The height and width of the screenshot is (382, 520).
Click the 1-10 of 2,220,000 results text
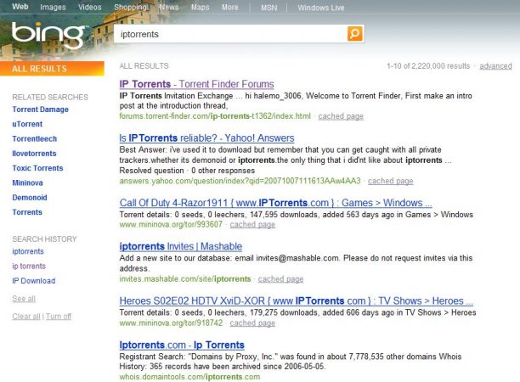428,66
